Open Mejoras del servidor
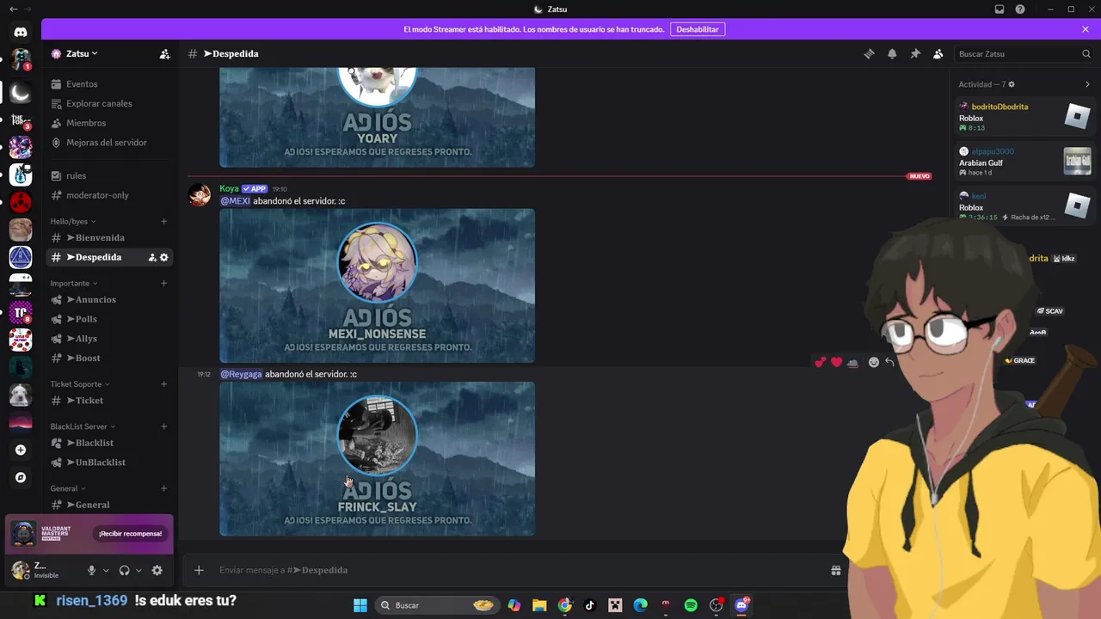Image resolution: width=1101 pixels, height=619 pixels. (x=109, y=143)
